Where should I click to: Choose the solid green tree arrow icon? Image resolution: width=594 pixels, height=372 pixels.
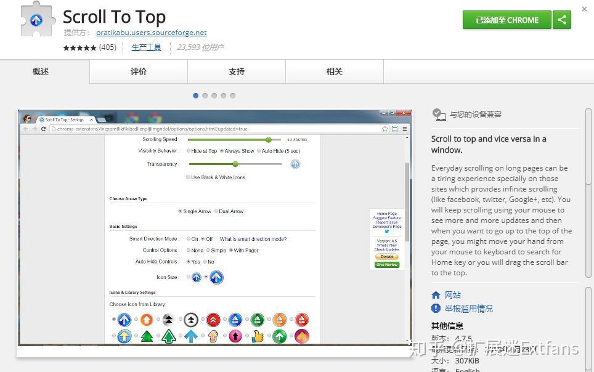click(147, 336)
